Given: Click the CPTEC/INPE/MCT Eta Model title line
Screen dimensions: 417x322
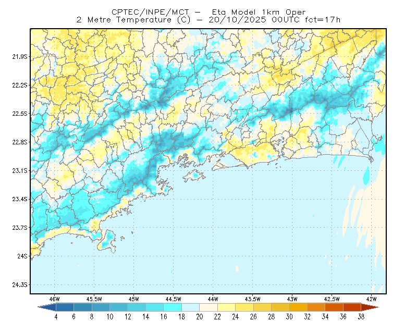Looking at the screenshot, I should [x=208, y=12].
